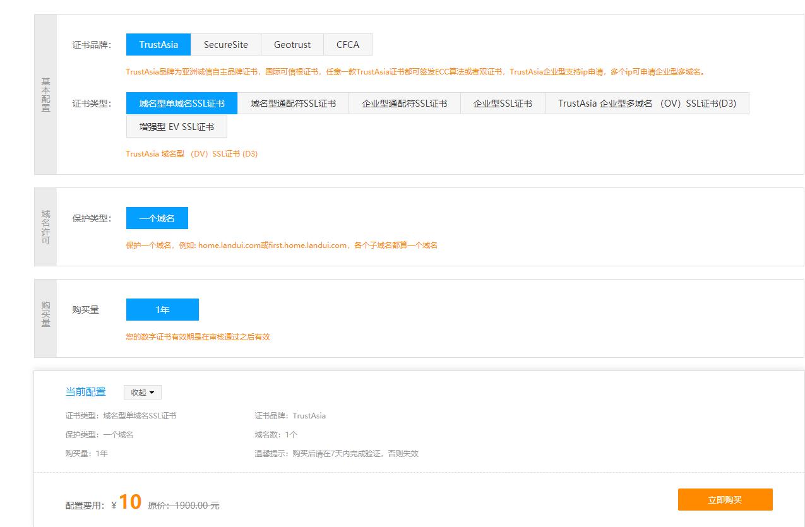Choose 增强型 EV SSL证书 type

click(x=176, y=127)
